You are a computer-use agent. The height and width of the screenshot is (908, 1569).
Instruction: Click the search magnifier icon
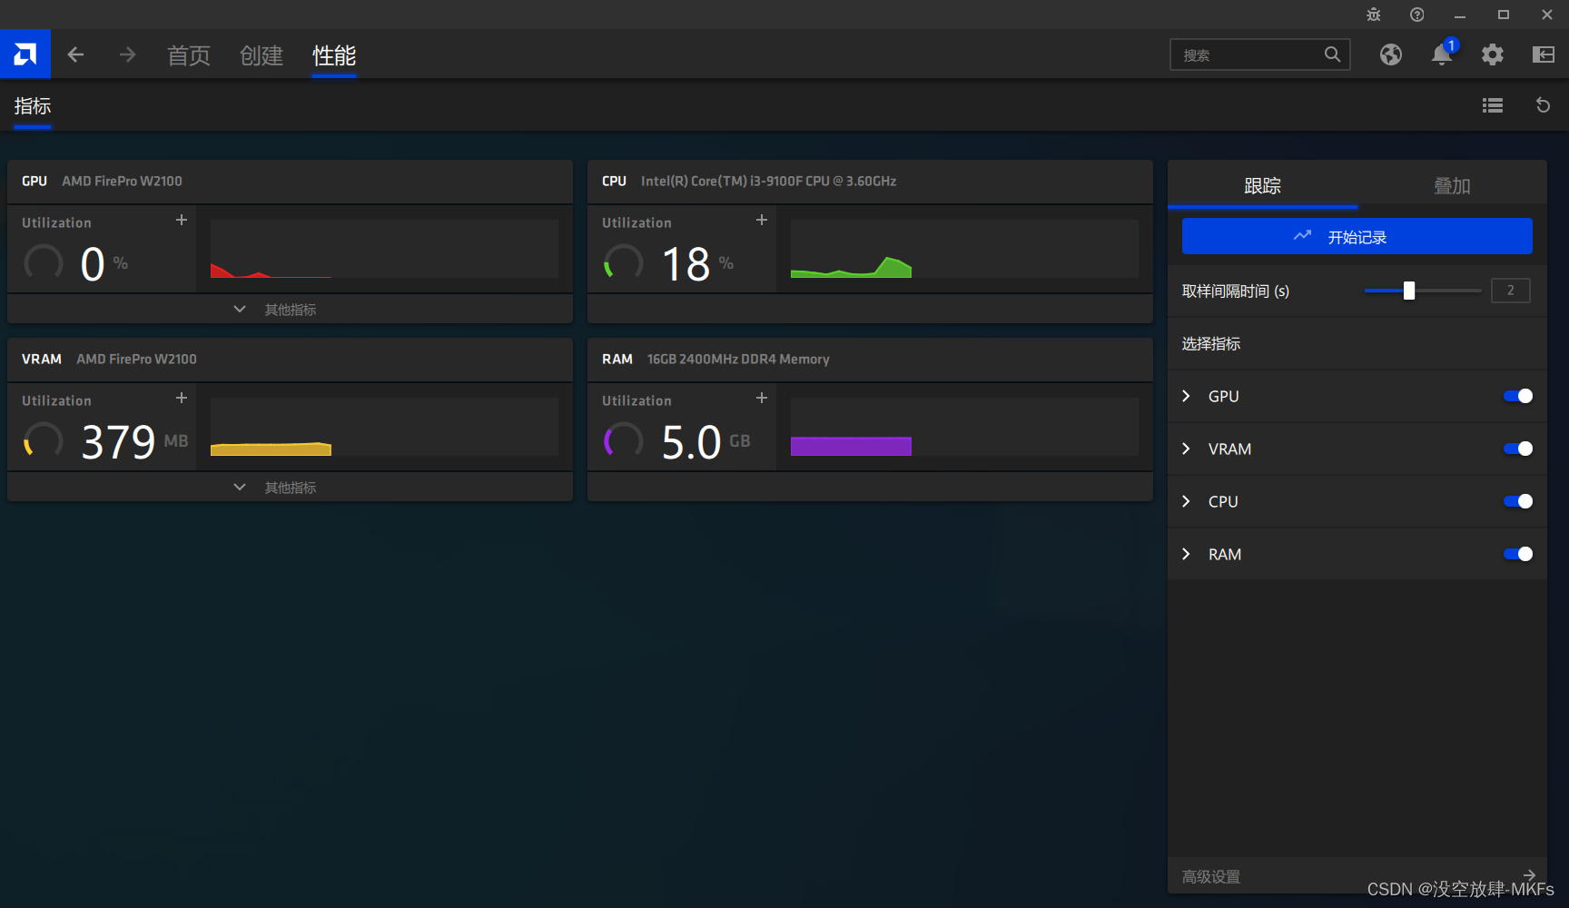coord(1332,54)
